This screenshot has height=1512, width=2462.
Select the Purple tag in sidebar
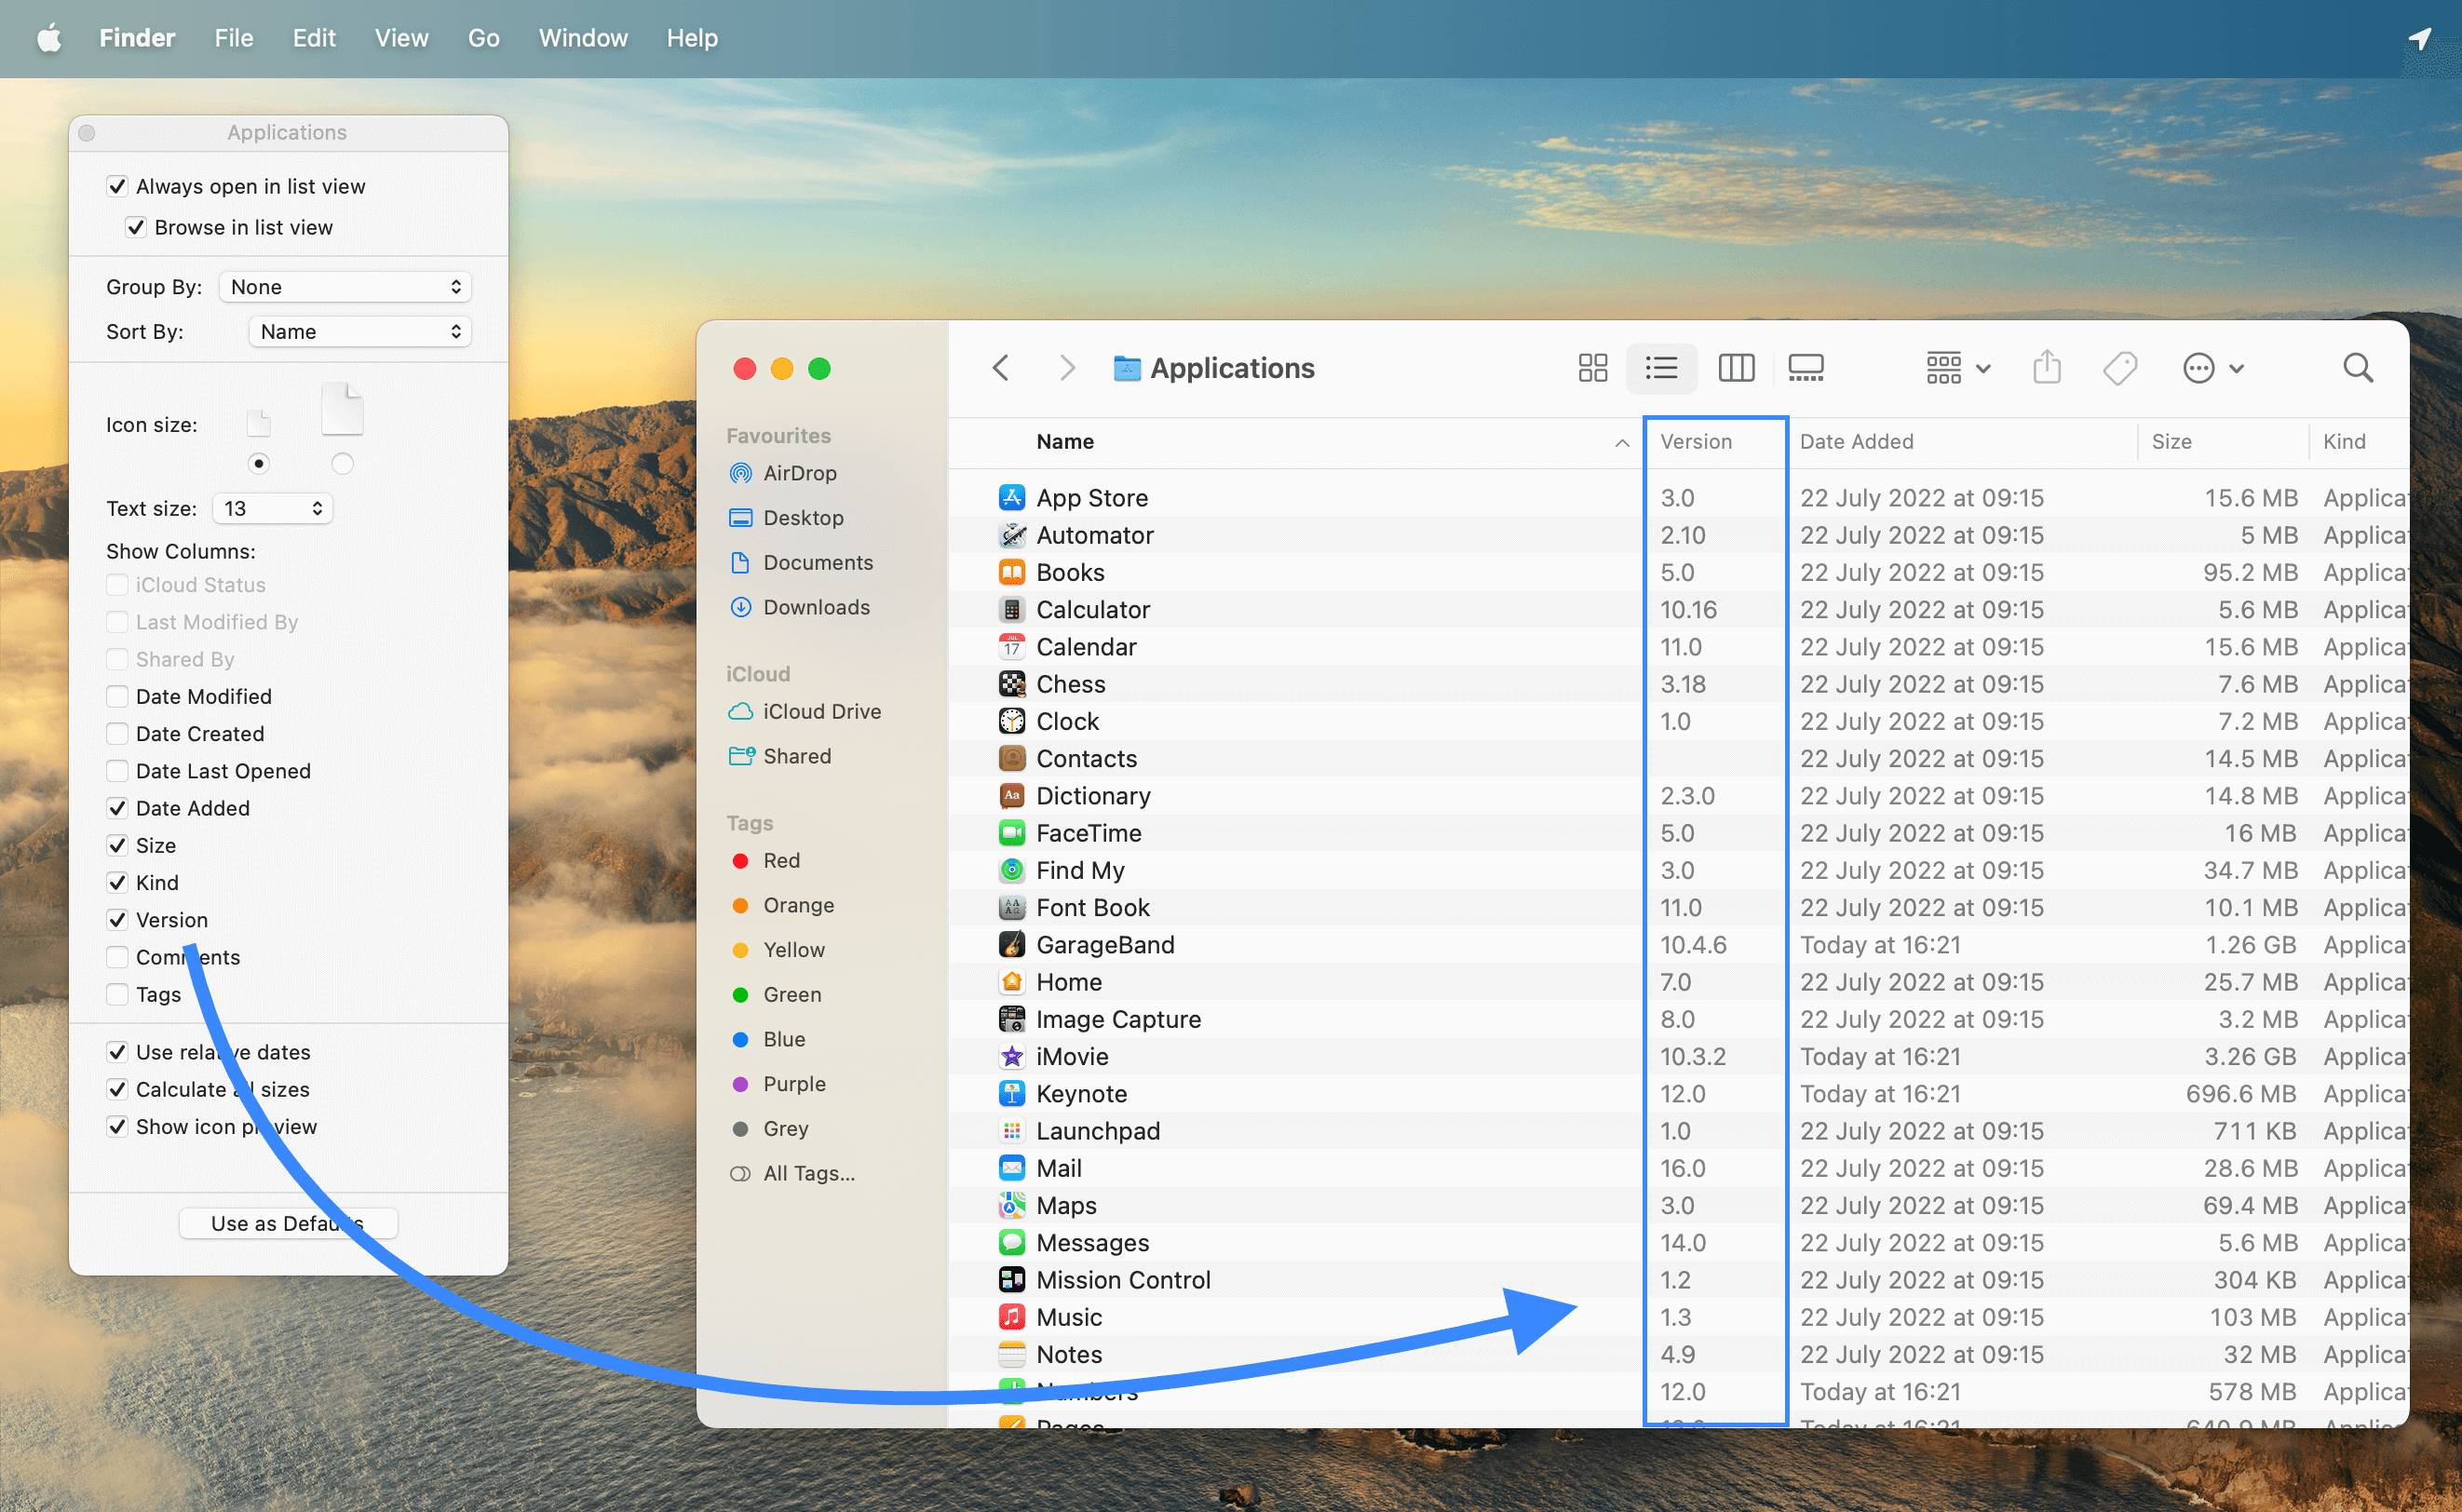point(794,1084)
